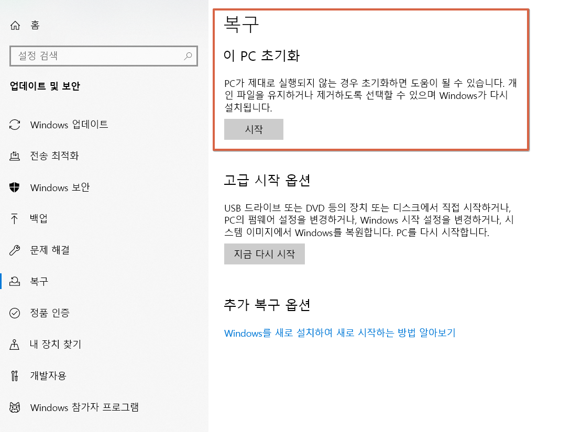Image resolution: width=582 pixels, height=432 pixels.
Task: Click the Windows 업데이트 refresh icon
Action: pyautogui.click(x=15, y=125)
